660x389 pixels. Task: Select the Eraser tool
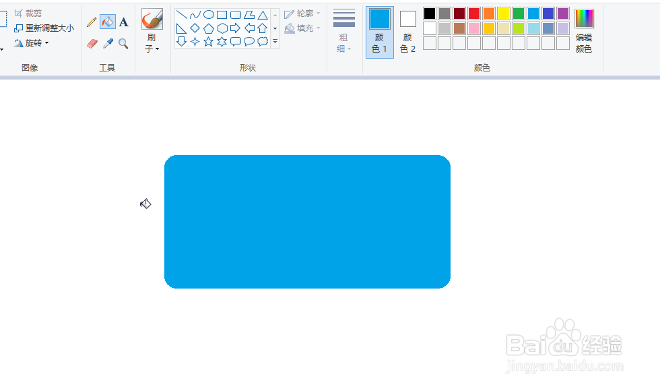tap(92, 43)
